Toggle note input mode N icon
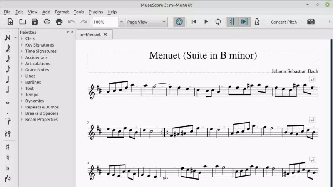This screenshot has height=187, width=333. (7, 38)
